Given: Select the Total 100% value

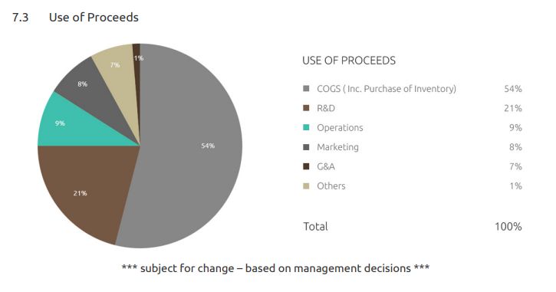Looking at the screenshot, I should pyautogui.click(x=508, y=226).
